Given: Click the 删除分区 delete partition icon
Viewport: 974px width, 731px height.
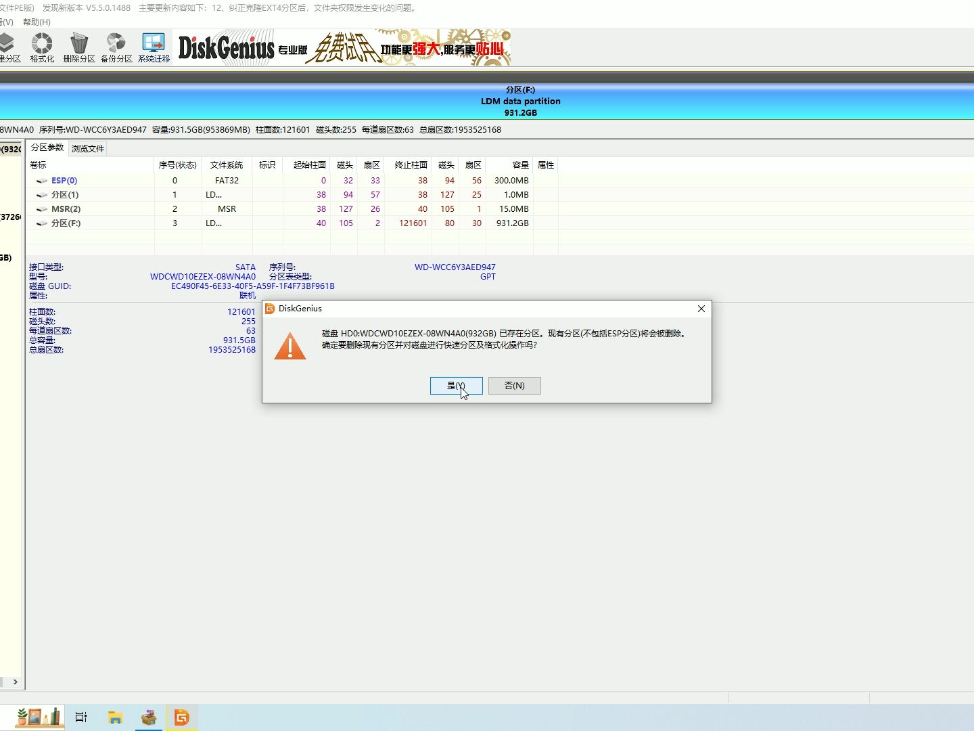Looking at the screenshot, I should [79, 47].
